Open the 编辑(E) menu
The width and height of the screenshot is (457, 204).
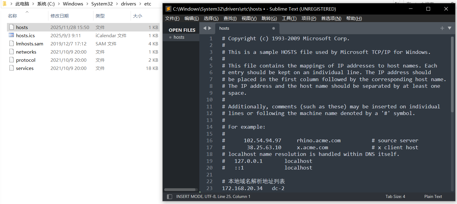coord(192,18)
